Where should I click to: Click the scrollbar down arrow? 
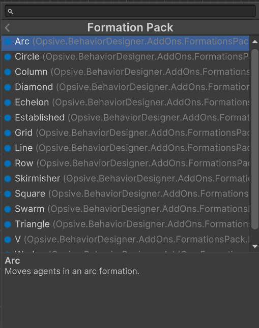(255, 246)
